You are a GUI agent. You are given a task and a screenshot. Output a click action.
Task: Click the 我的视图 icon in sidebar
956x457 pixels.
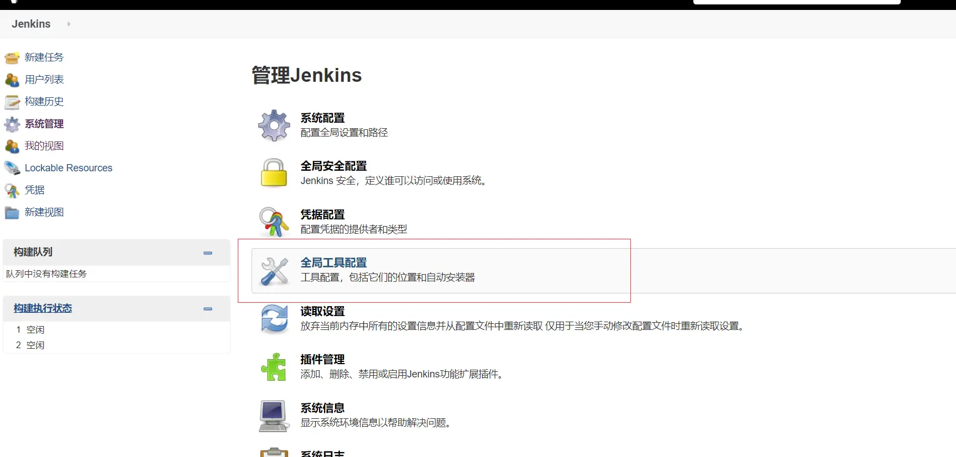click(x=12, y=146)
